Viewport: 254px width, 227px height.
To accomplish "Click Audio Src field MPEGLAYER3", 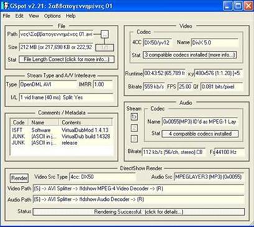I will click(209, 177).
